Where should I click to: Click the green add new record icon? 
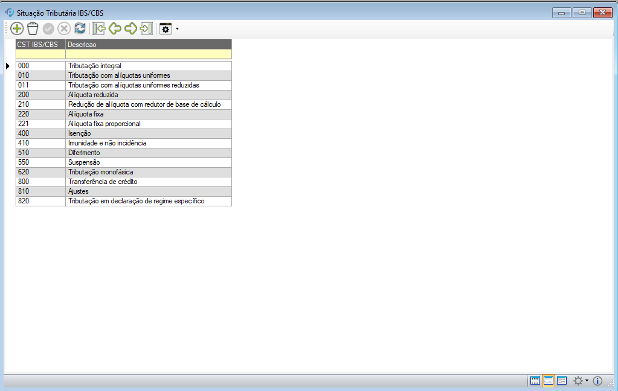click(x=17, y=29)
